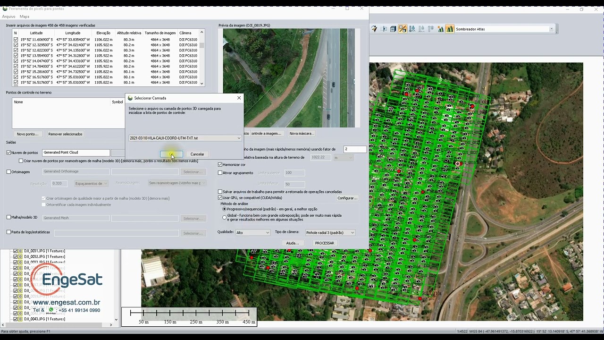
Task: Check the Malha/modelo 3D checkbox
Action: [x=8, y=217]
